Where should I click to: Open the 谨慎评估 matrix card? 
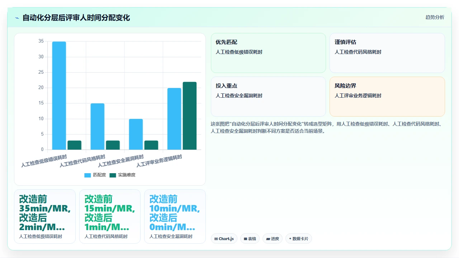(387, 53)
